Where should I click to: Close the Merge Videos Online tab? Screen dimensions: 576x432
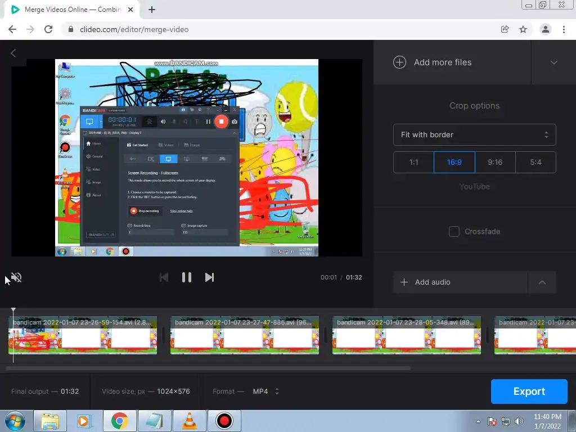point(130,10)
